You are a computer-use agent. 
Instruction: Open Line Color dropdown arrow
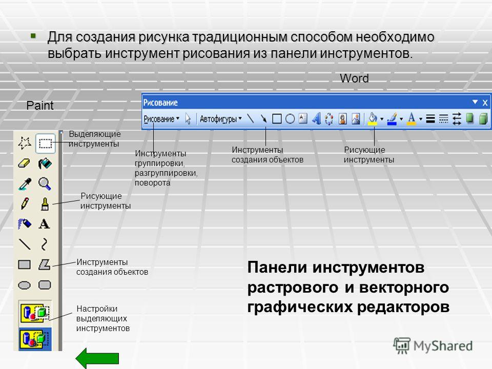pyautogui.click(x=401, y=119)
